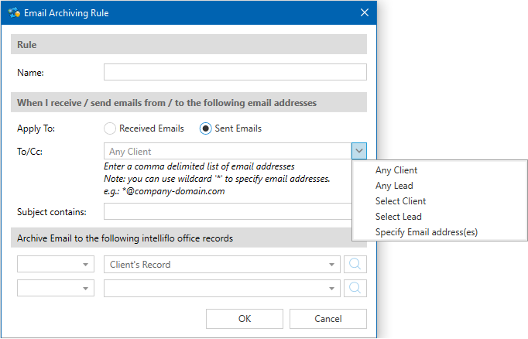Open the empty record dropdown in the second row

221,288
